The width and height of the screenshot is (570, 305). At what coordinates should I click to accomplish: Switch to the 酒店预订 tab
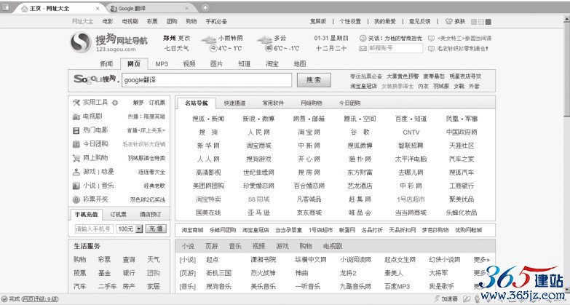pyautogui.click(x=151, y=215)
